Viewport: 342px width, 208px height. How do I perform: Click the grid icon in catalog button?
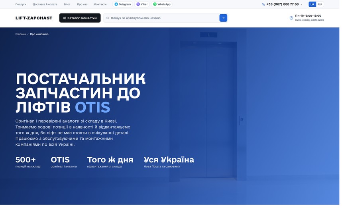(65, 18)
